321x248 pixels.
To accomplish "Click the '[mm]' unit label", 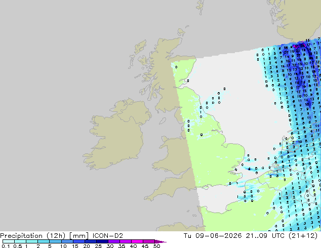I will point(79,236).
